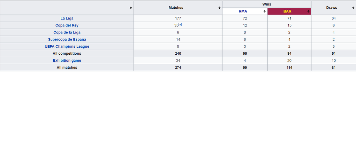
Task: Click sort arrows beside BAR header
Action: (308, 11)
